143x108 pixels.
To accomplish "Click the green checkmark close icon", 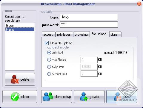I will [15, 97].
